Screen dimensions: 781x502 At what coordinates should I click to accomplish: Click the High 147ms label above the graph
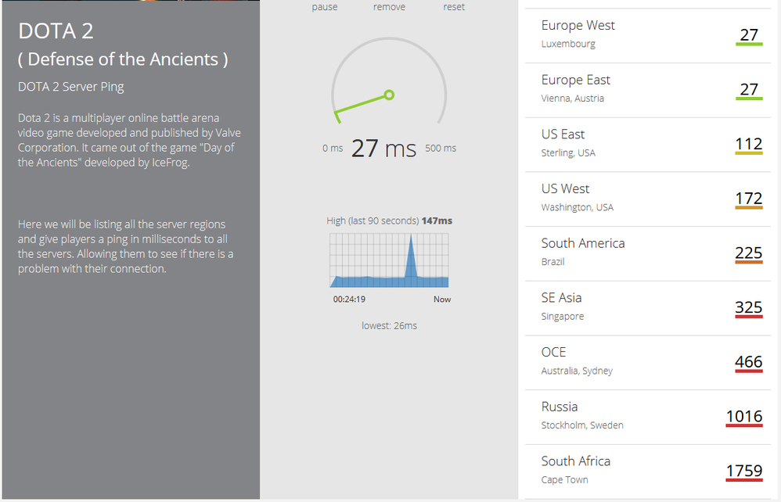tap(389, 221)
